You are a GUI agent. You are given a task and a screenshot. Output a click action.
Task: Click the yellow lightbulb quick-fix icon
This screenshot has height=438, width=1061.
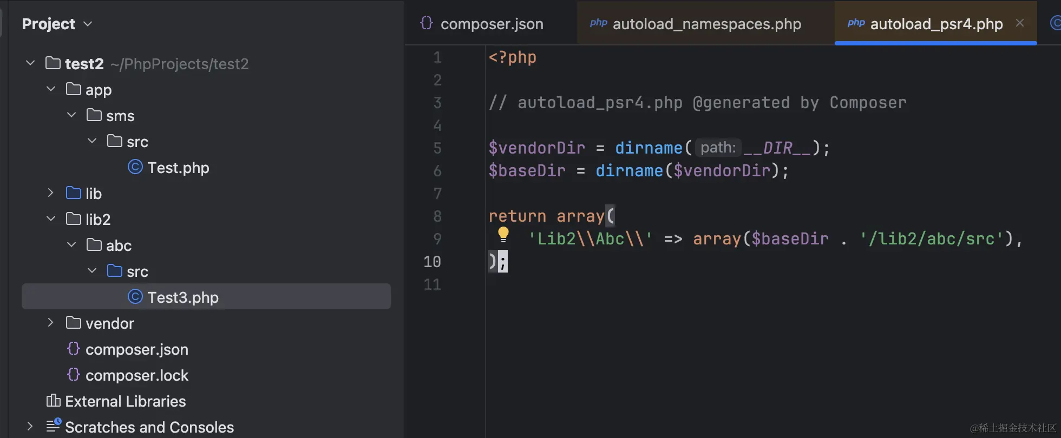tap(503, 235)
